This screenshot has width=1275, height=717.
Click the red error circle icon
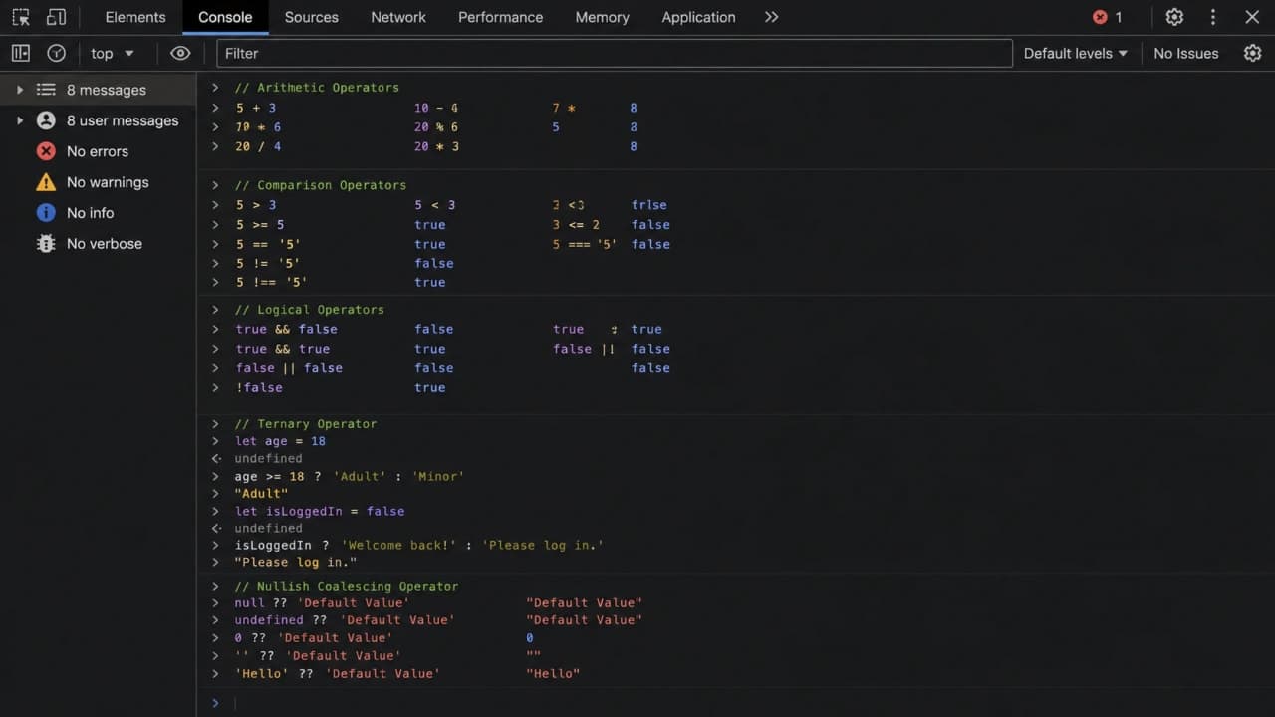click(x=46, y=151)
